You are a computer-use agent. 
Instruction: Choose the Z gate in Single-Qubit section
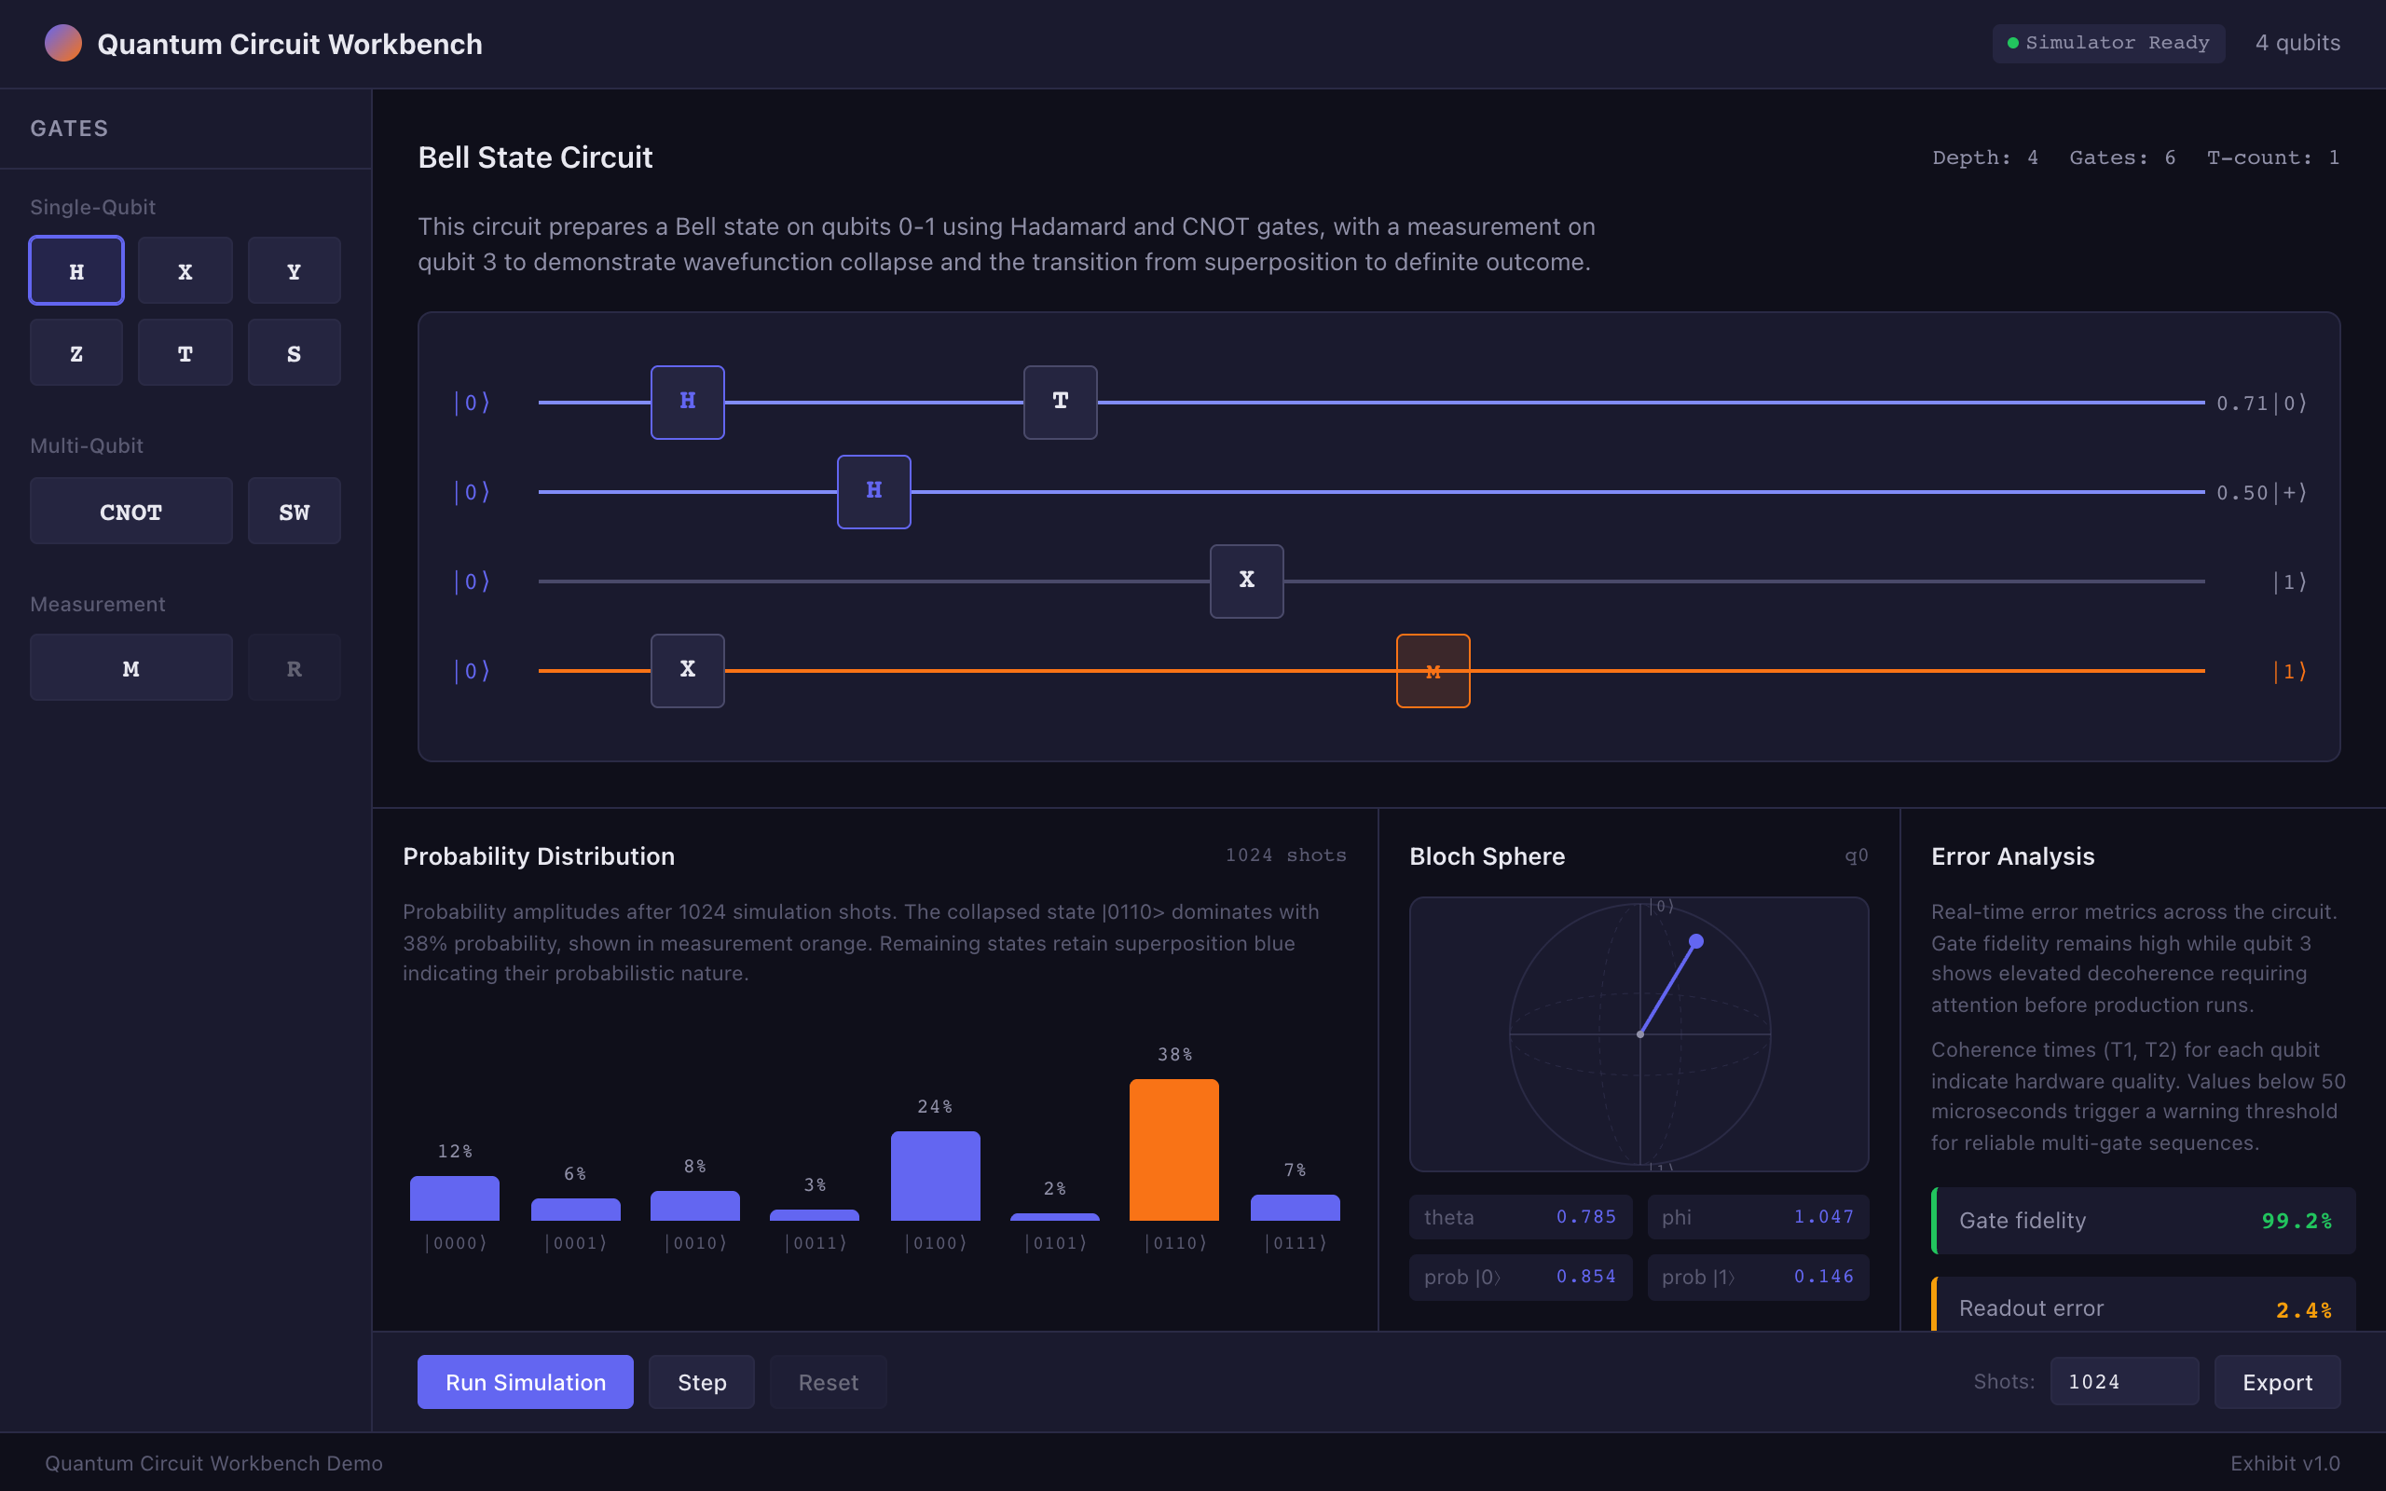coord(75,353)
